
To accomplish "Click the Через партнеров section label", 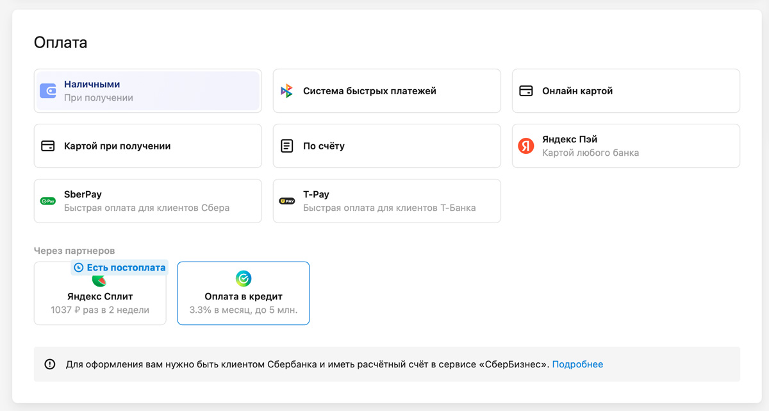I will point(74,251).
